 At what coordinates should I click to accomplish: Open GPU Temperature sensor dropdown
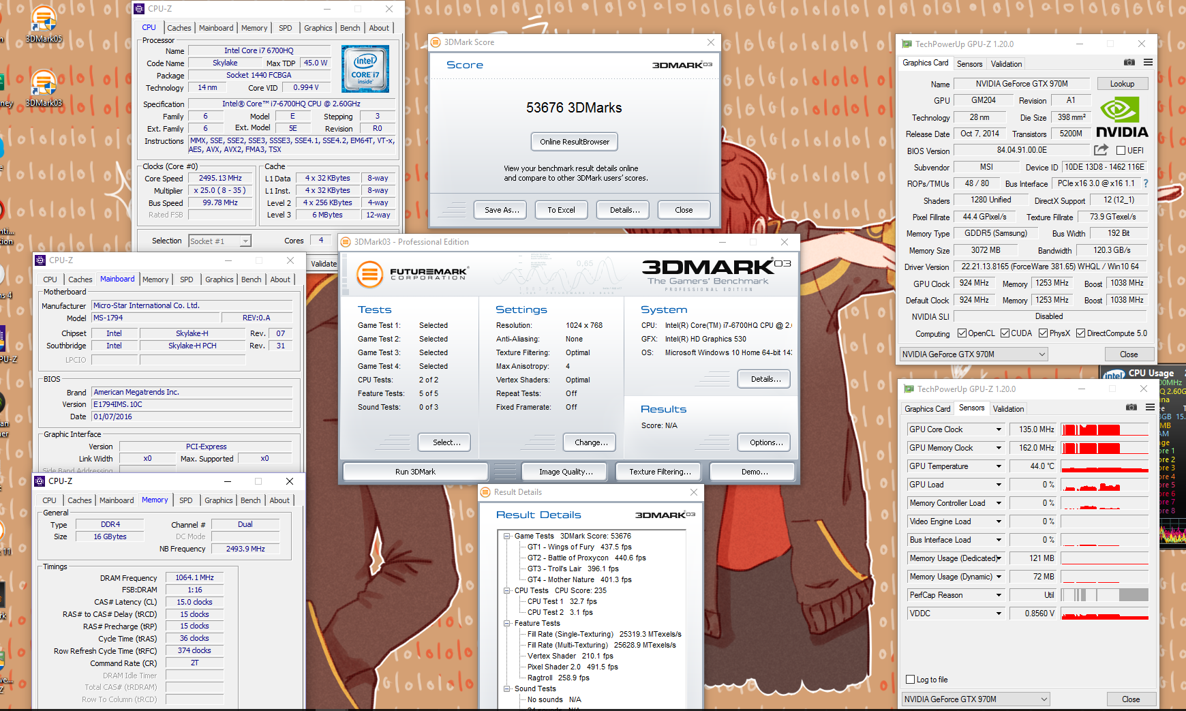(x=999, y=466)
